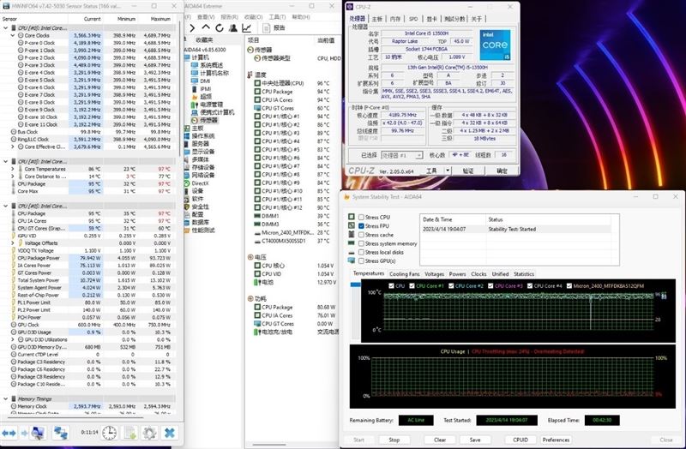This screenshot has width=686, height=449.
Task: Toggle CPU Core #1 graph checkbox
Action: click(412, 286)
